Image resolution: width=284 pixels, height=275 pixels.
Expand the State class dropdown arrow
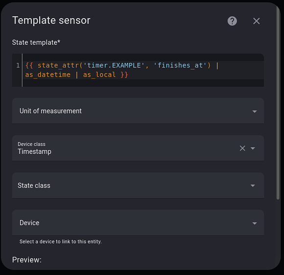click(x=253, y=185)
